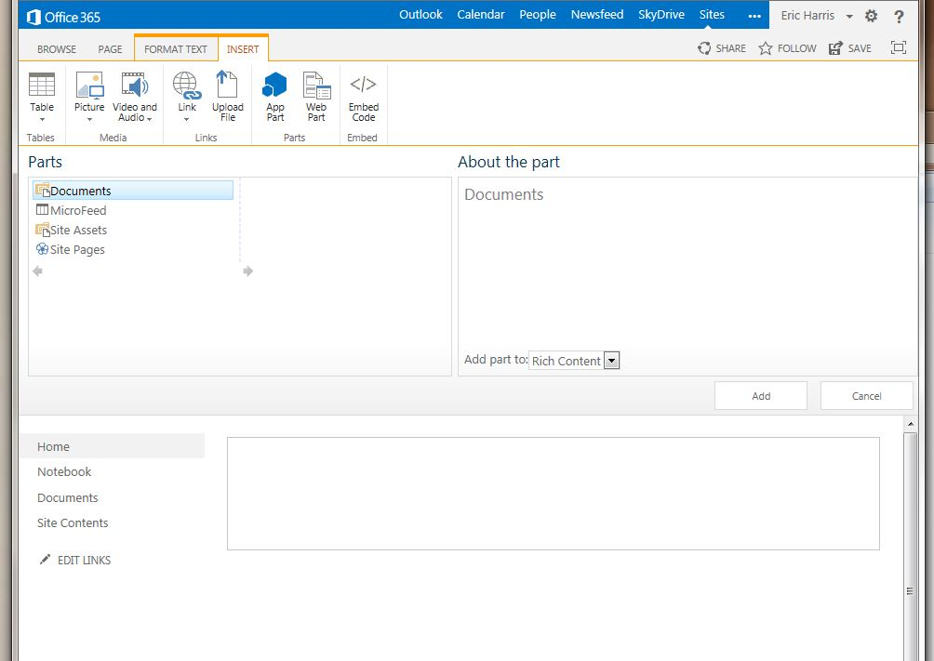Go to Outlook in top navigation
934x661 pixels.
(x=420, y=15)
